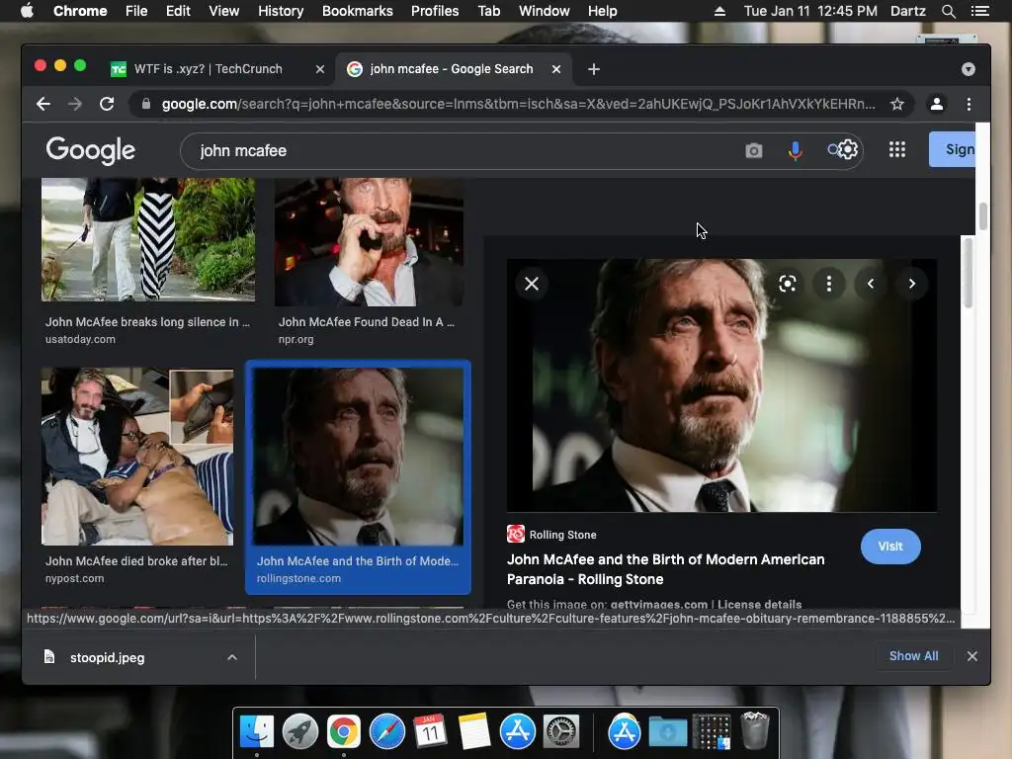
Task: Go back to the previous page
Action: (43, 104)
